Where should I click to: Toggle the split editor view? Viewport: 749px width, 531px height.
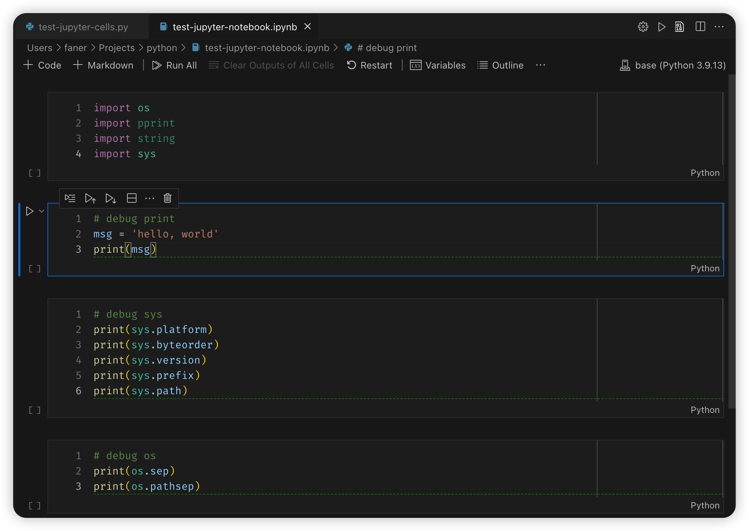[x=700, y=26]
